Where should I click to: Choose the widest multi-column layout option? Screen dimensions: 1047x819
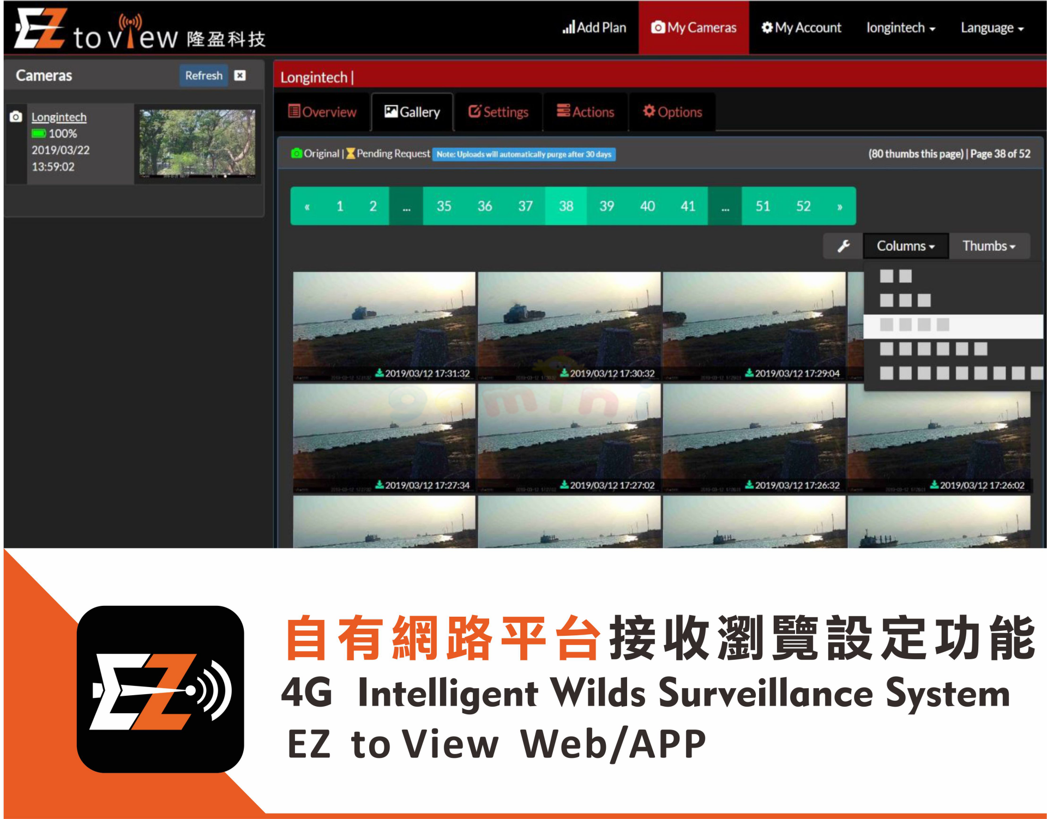click(x=953, y=374)
